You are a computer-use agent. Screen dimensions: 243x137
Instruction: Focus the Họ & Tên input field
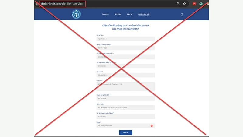pos(125,39)
